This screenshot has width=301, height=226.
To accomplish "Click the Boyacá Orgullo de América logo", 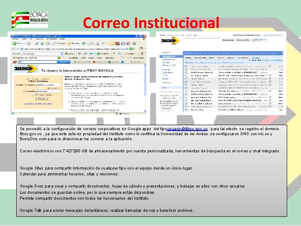I will pos(30,20).
